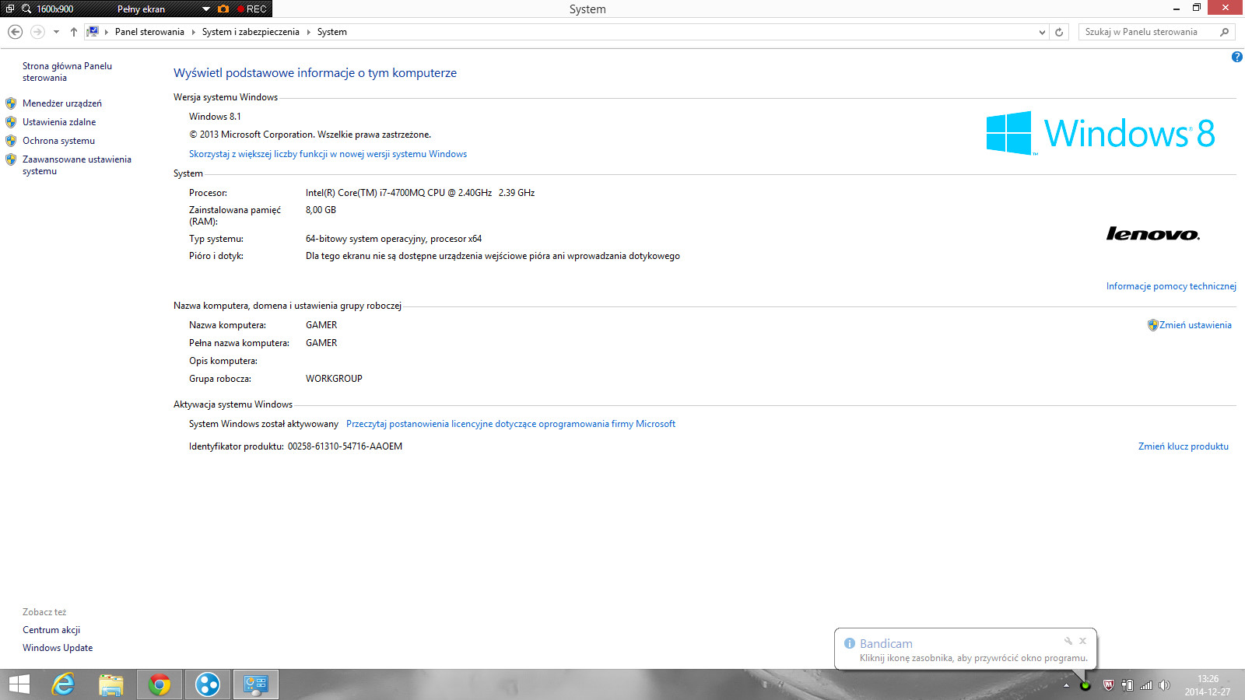Open the Pełny ekran mode dropdown
This screenshot has width=1245, height=700.
pos(205,9)
